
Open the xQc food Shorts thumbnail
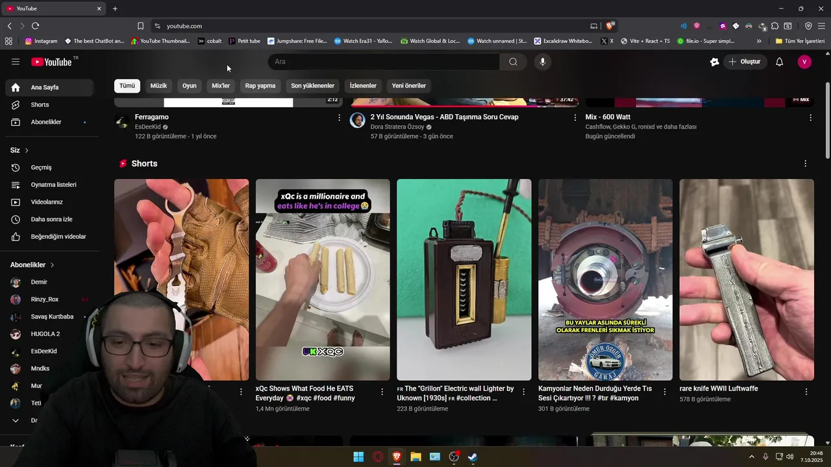[323, 280]
